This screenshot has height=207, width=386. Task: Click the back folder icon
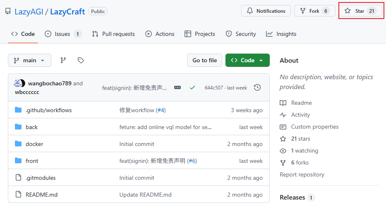point(18,127)
